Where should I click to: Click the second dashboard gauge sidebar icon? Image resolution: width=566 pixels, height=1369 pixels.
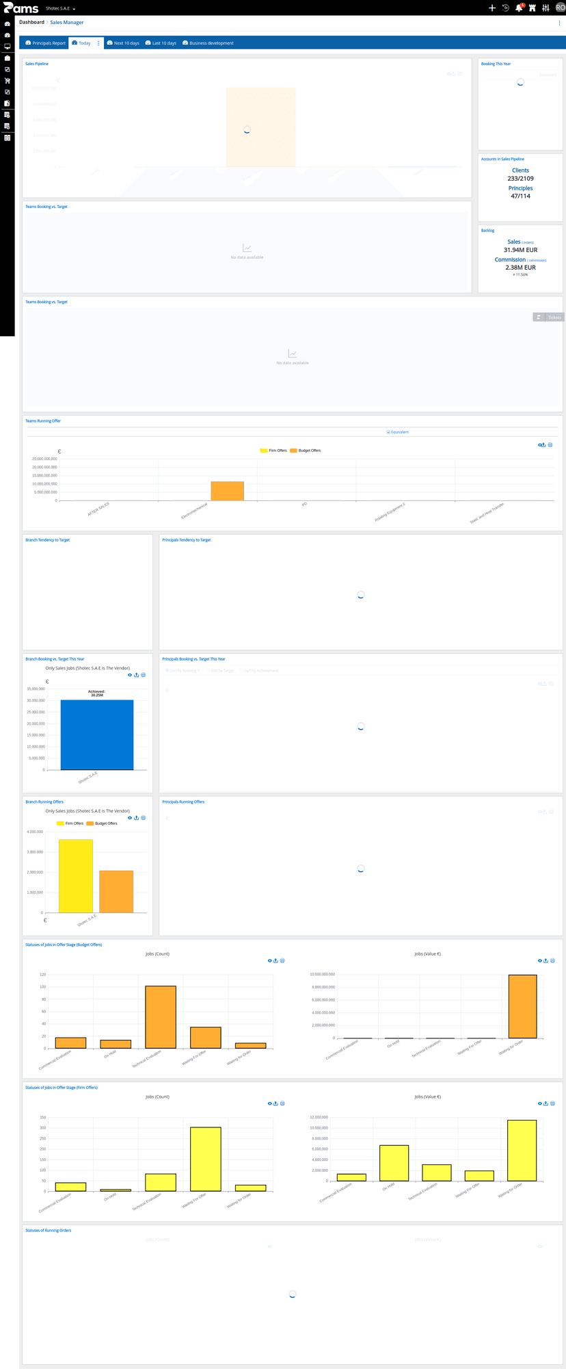(8, 35)
